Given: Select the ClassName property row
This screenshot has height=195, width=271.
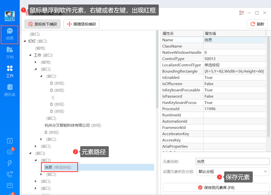Looking at the screenshot, I should click(x=214, y=46).
